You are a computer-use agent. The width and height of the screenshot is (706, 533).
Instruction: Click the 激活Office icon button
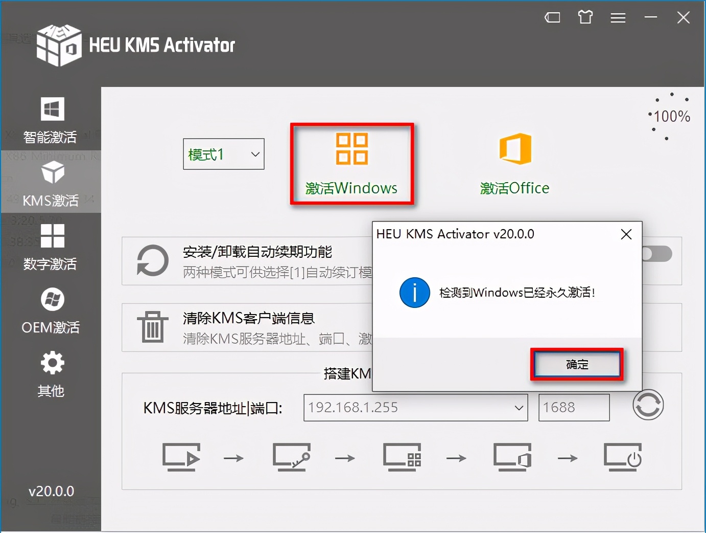tap(515, 164)
